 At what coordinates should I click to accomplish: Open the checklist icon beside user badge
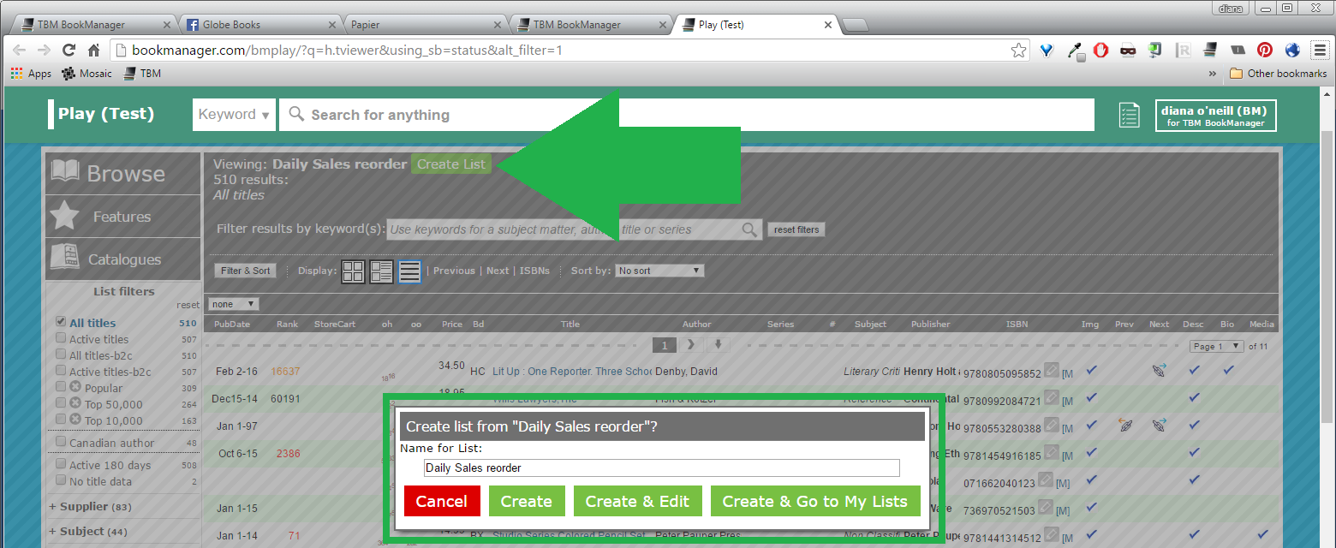click(1130, 115)
